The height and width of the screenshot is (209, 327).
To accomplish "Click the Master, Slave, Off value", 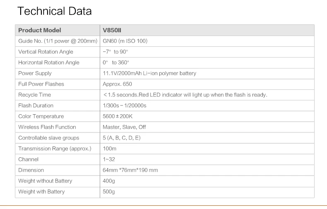I will tap(124, 127).
